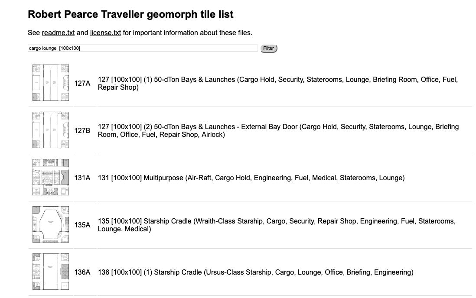Viewport: 476px width, 298px height.
Task: Click the page title heading
Action: pos(130,14)
